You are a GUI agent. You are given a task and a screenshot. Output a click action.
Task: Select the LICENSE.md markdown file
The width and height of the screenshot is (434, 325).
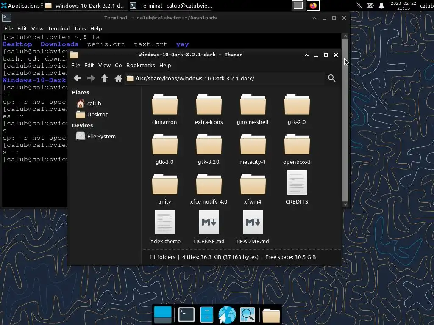coord(209,227)
